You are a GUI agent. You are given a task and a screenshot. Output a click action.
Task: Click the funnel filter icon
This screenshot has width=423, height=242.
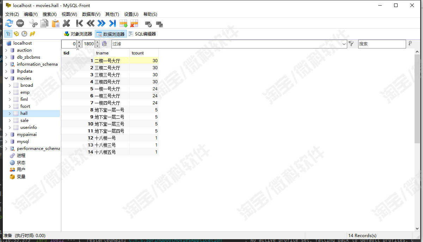click(351, 44)
